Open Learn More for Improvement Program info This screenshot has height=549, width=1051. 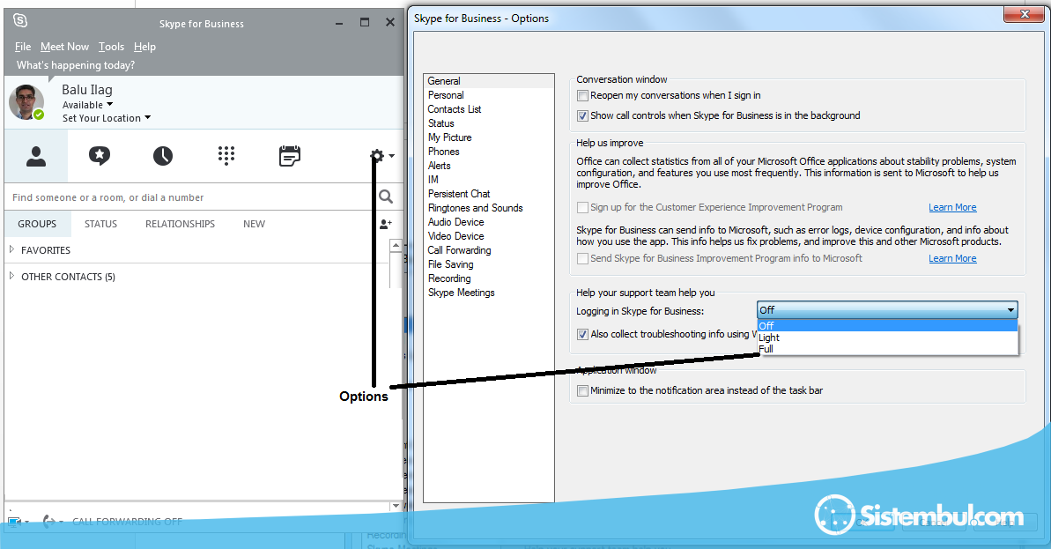point(952,259)
